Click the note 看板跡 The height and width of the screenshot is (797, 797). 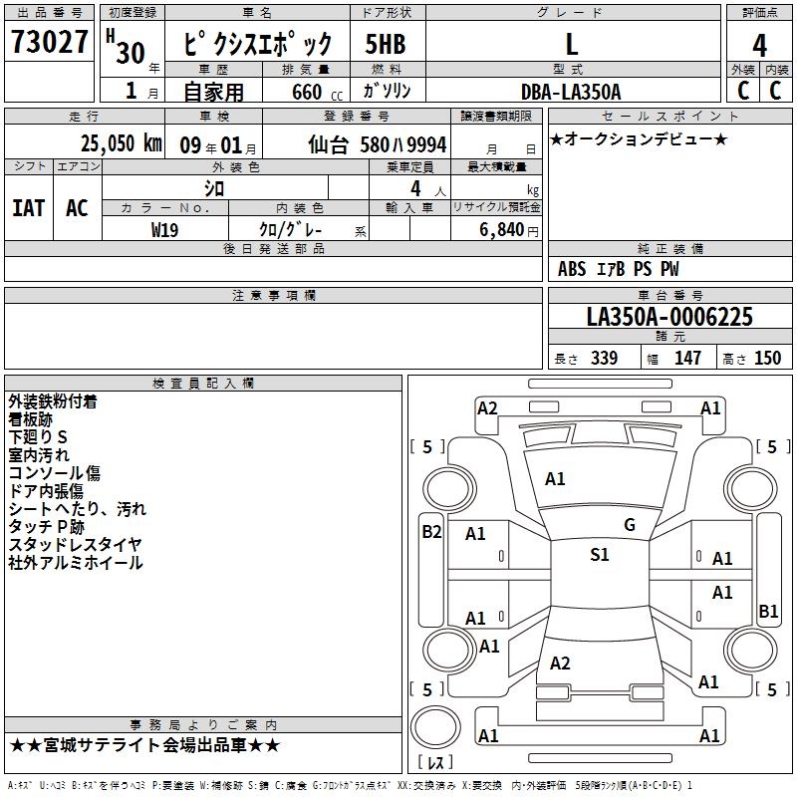click(31, 419)
